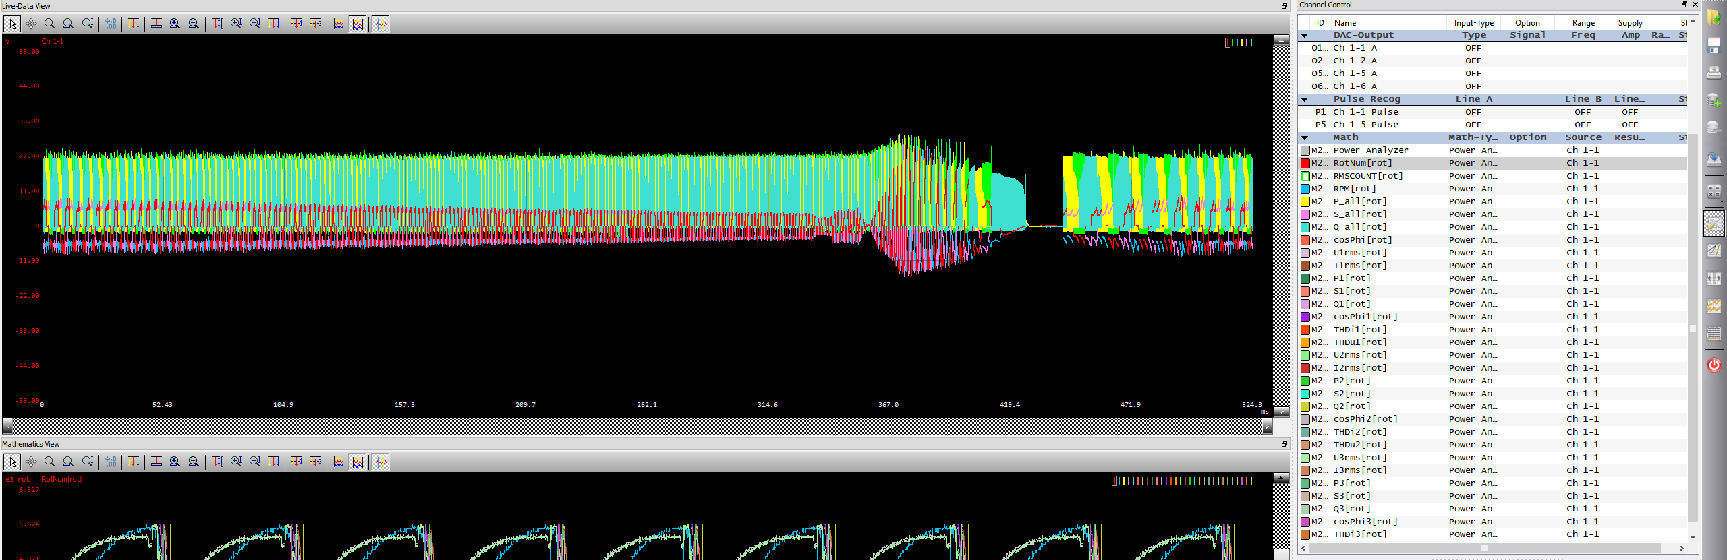Viewport: 1727px width, 560px height.
Task: Click the pointer tool in Mathematics View toolbar
Action: [12, 462]
